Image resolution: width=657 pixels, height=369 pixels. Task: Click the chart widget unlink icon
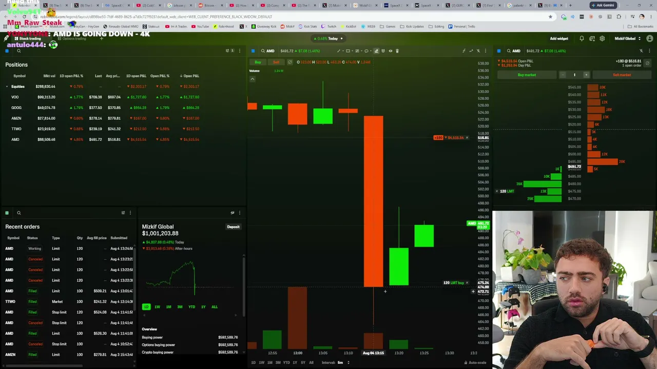[x=478, y=51]
